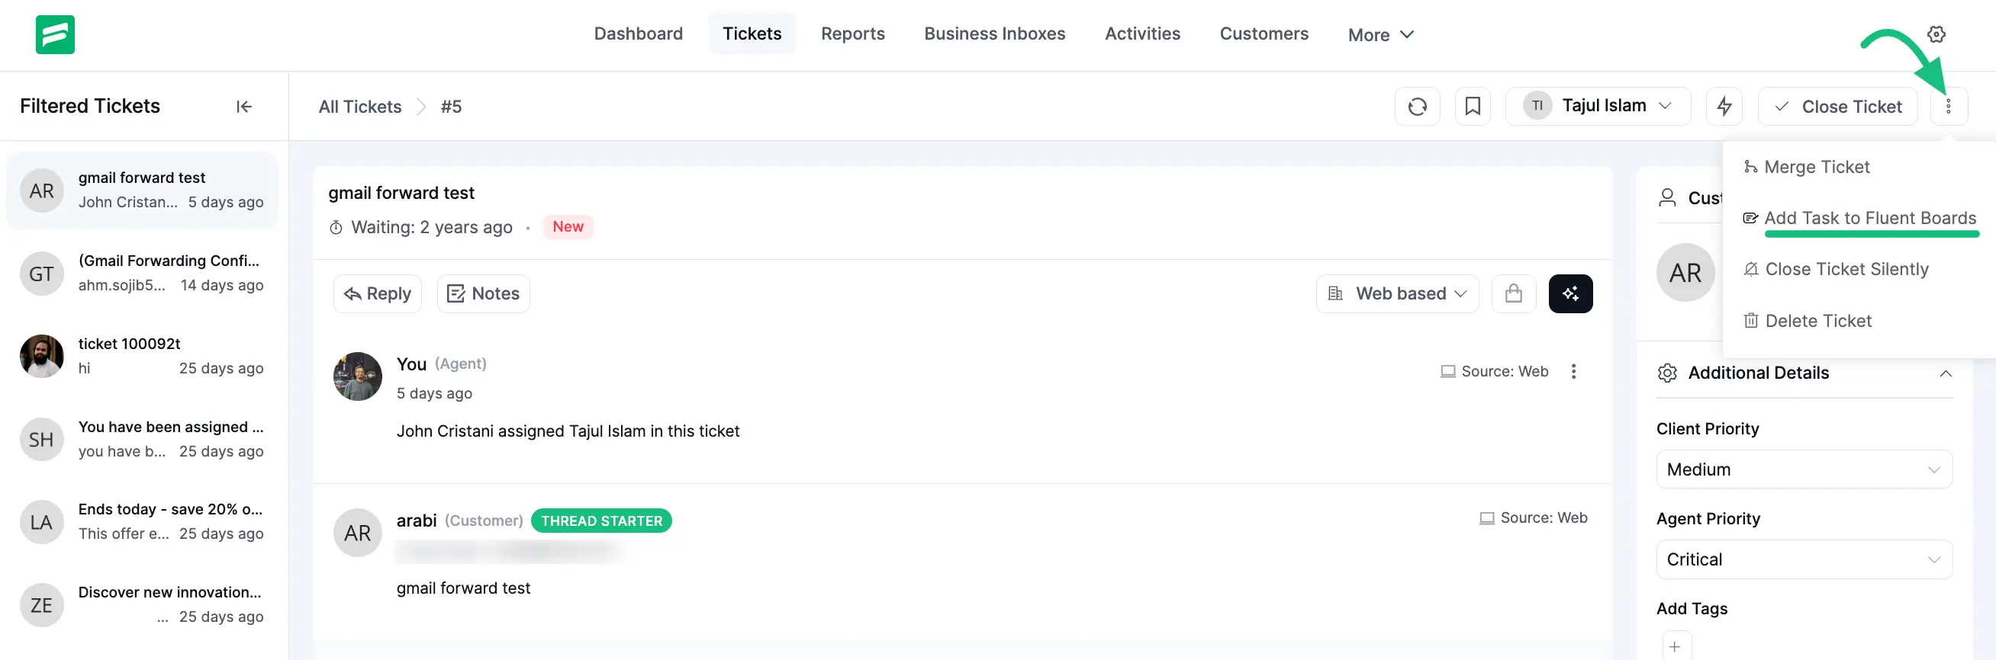Click the GT avatar in ticket list

point(42,274)
